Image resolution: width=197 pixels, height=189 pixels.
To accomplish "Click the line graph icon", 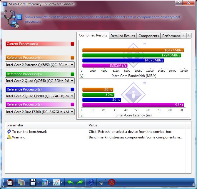I will 56,182.
